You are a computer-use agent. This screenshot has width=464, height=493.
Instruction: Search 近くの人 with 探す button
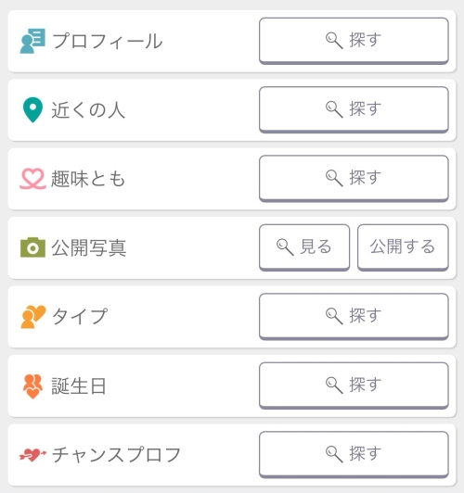pos(354,109)
